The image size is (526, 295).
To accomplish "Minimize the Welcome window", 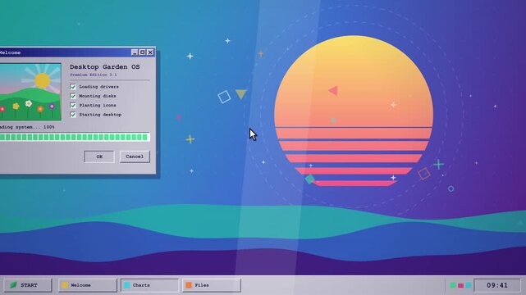I will 135,52.
